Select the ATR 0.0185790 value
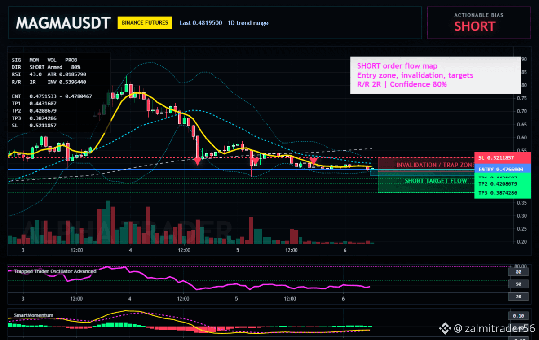This screenshot has height=340, width=539. [66, 74]
